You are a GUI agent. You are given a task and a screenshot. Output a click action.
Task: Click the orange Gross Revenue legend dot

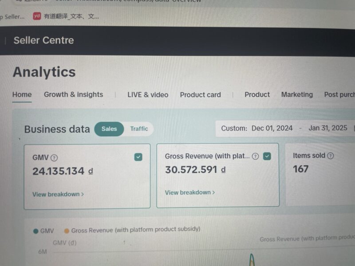pyautogui.click(x=67, y=231)
